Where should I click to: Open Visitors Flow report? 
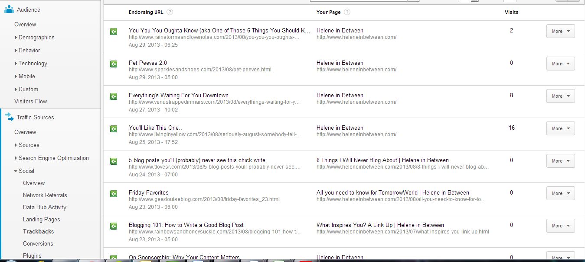tap(30, 102)
